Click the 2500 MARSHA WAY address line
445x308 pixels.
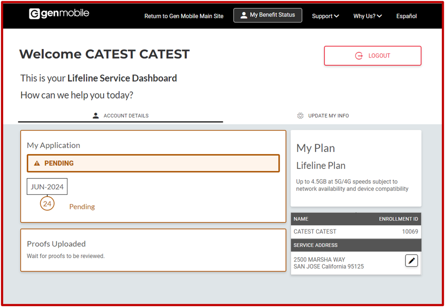(x=319, y=259)
